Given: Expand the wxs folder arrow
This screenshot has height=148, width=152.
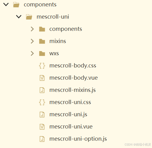Looking at the screenshot, I should tap(32, 53).
